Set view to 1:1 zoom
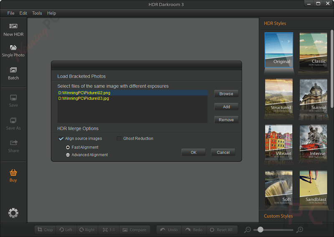The width and height of the screenshot is (334, 237). 109,230
